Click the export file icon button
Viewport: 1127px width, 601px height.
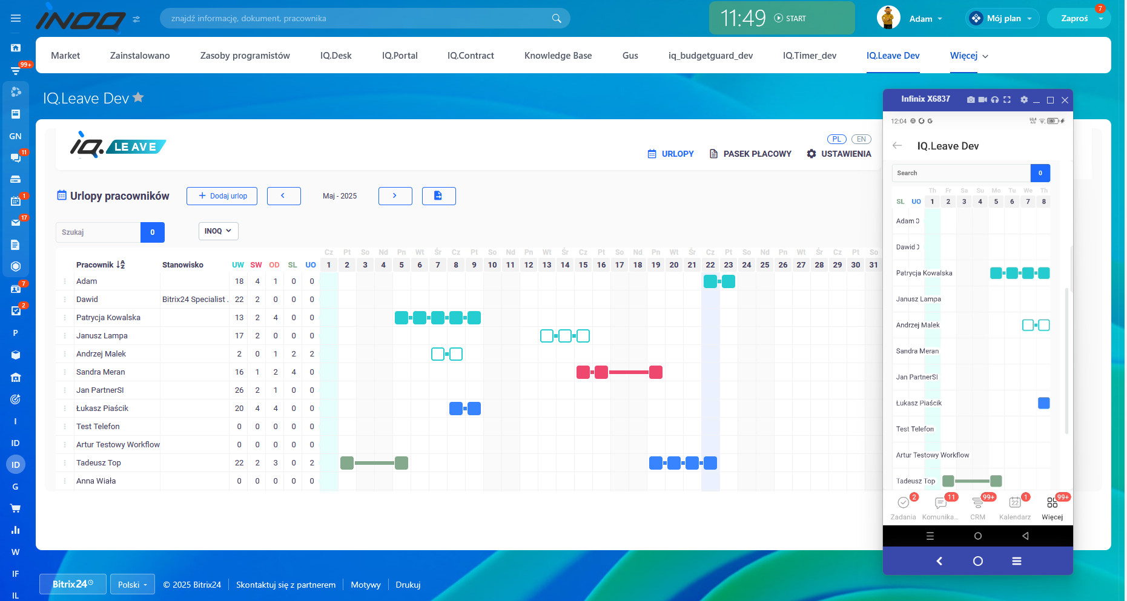[x=438, y=196]
